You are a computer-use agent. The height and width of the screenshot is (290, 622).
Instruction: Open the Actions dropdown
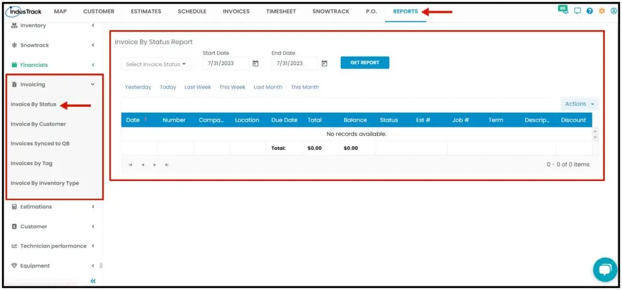coord(579,104)
